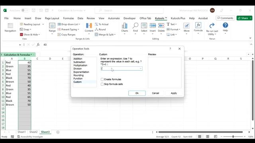Click the vertical sheet scrollbar

pos(253,90)
